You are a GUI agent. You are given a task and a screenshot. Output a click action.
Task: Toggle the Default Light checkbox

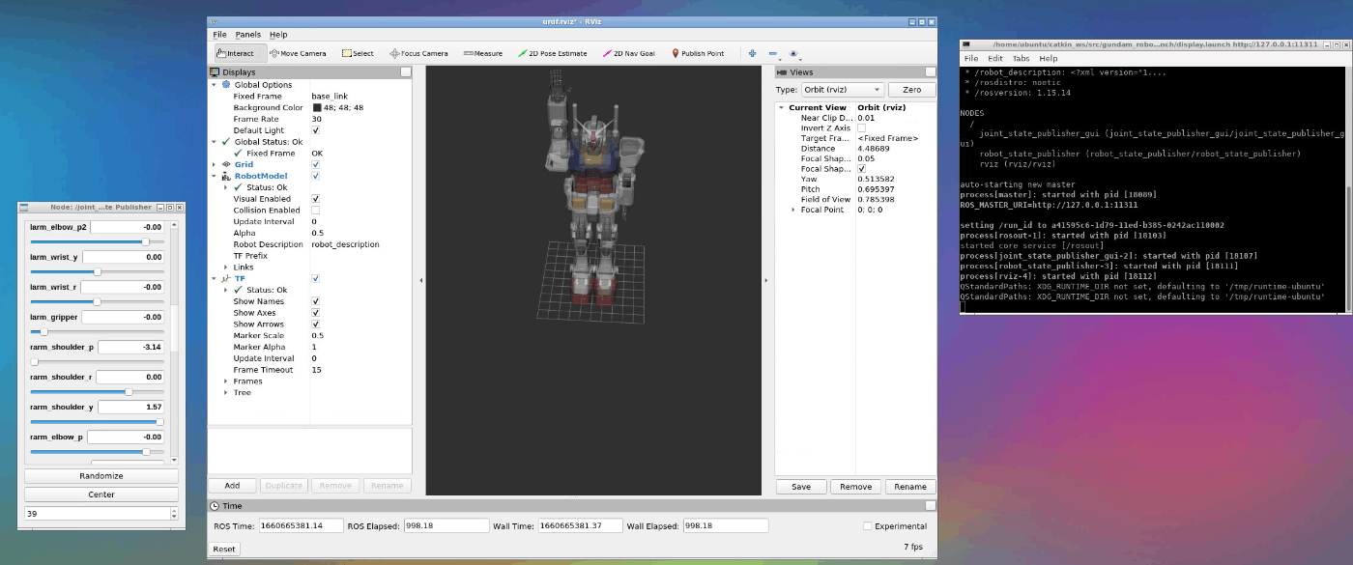coord(316,130)
